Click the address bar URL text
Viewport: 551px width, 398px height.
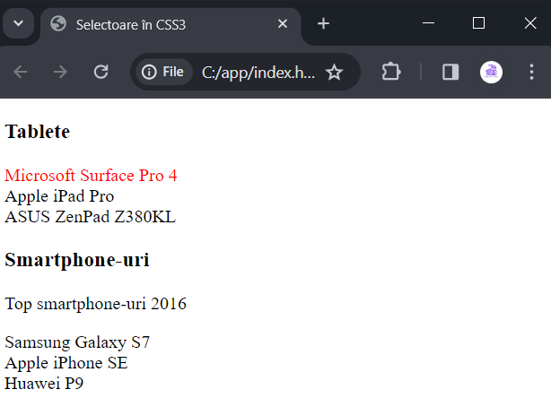pos(258,73)
